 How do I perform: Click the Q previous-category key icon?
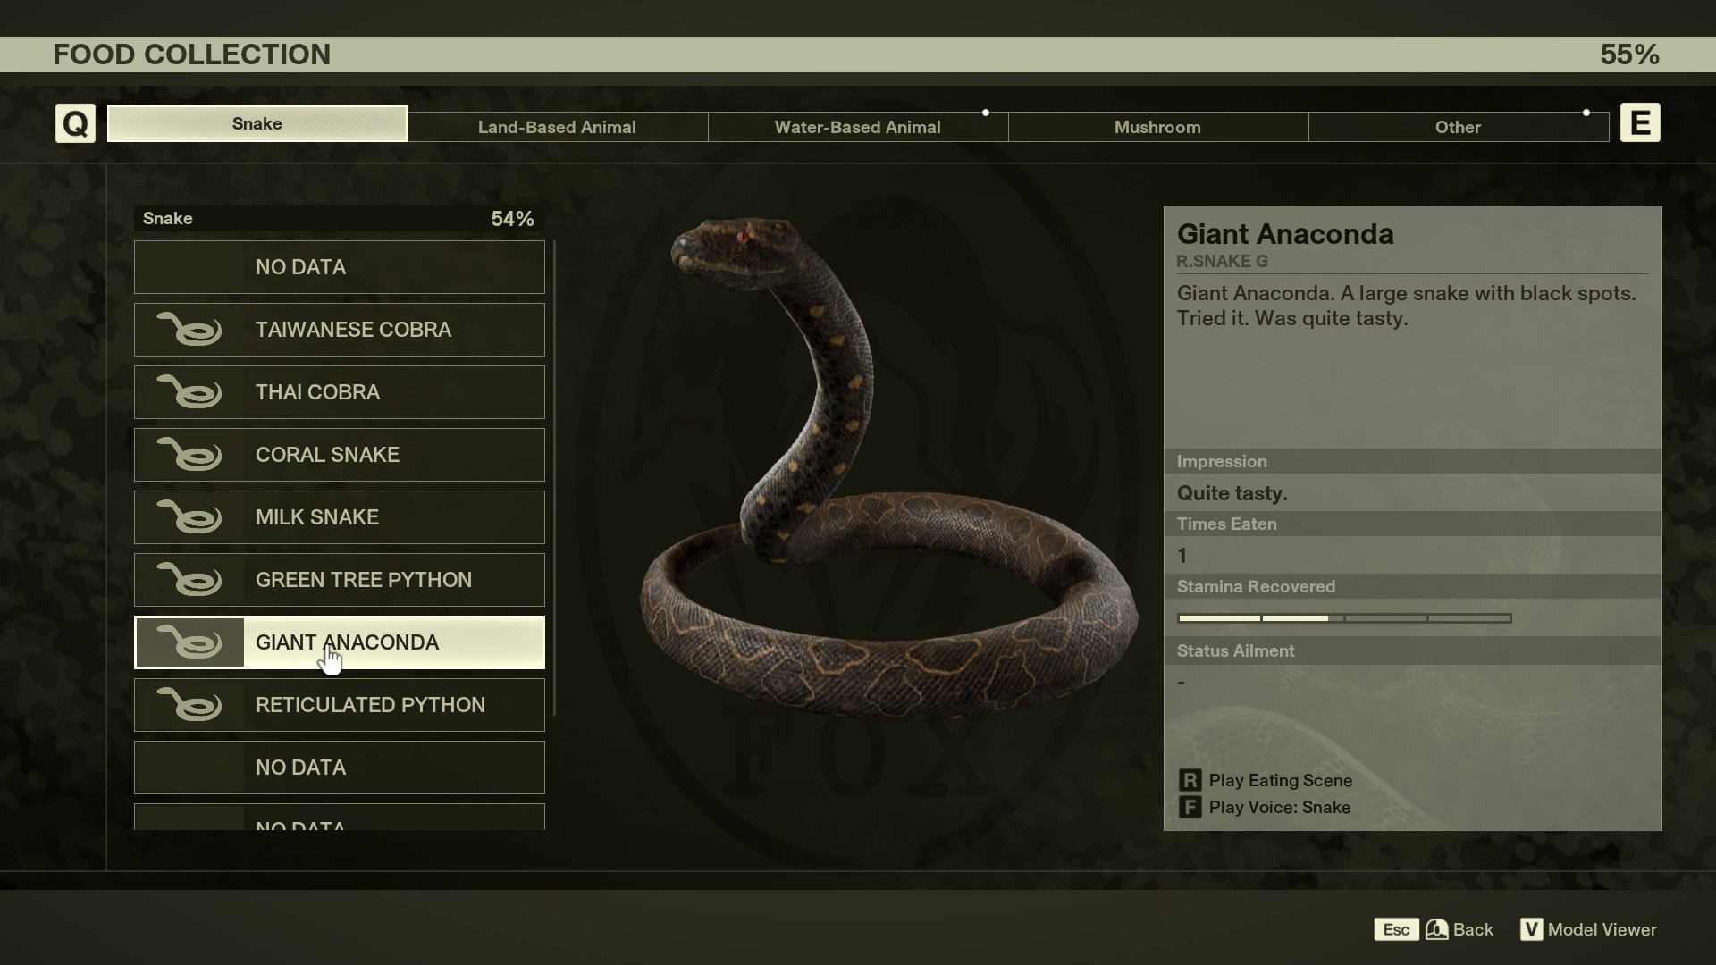pyautogui.click(x=75, y=123)
